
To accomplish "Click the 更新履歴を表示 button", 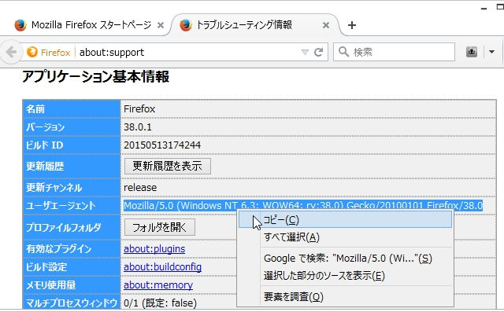I will coord(168,166).
